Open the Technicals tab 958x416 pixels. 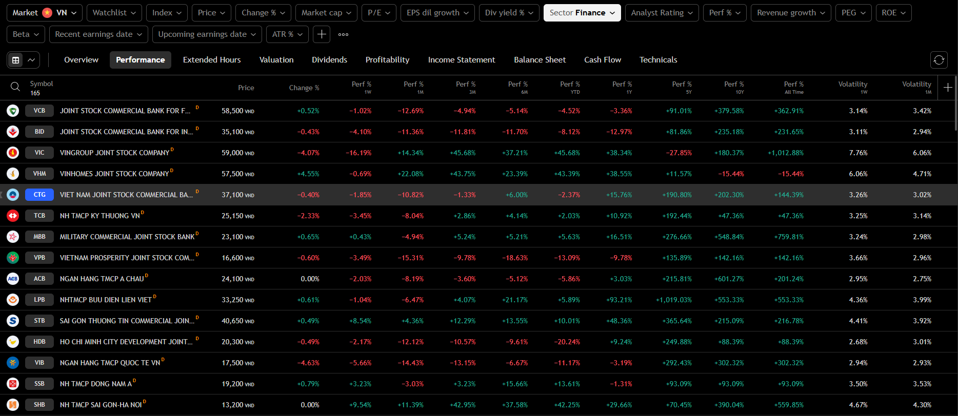coord(658,60)
